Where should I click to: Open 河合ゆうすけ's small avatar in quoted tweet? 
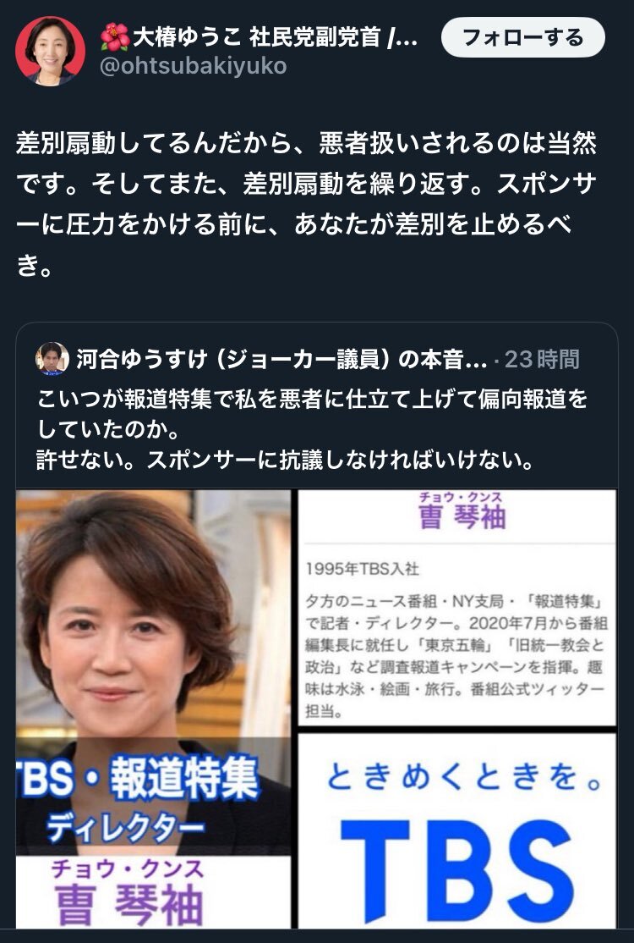click(52, 359)
